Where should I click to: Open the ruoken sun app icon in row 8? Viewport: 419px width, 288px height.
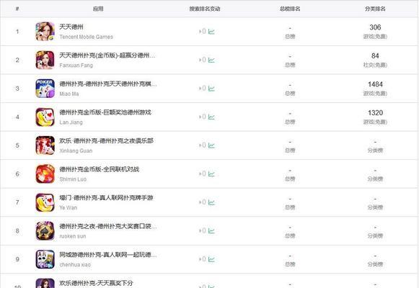click(x=45, y=231)
